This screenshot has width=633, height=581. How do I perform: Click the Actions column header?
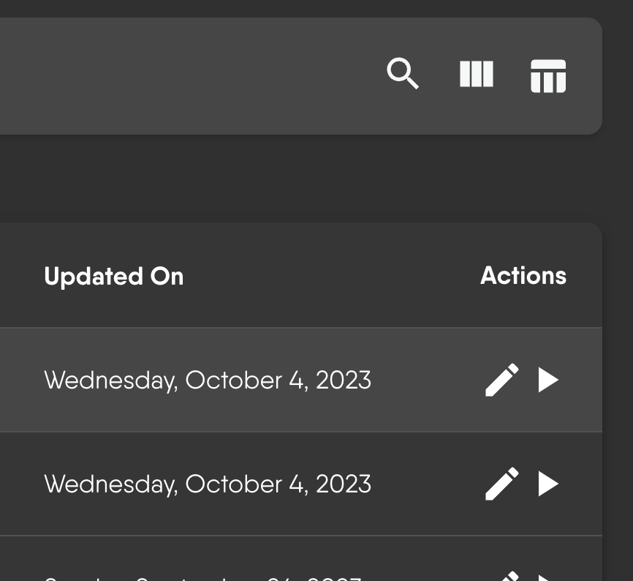coord(523,276)
